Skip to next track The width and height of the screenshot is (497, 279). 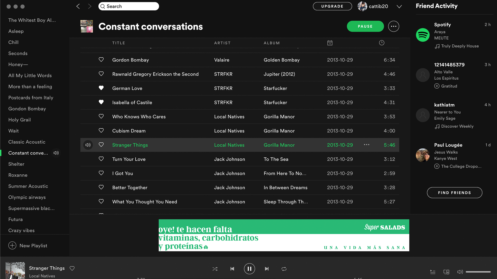[x=267, y=269]
